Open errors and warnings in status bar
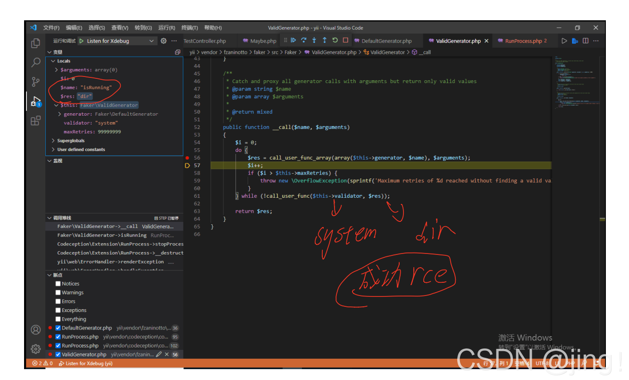This screenshot has height=380, width=629. coord(42,363)
